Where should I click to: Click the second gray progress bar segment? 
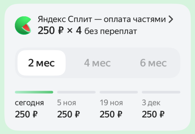click(x=76, y=92)
